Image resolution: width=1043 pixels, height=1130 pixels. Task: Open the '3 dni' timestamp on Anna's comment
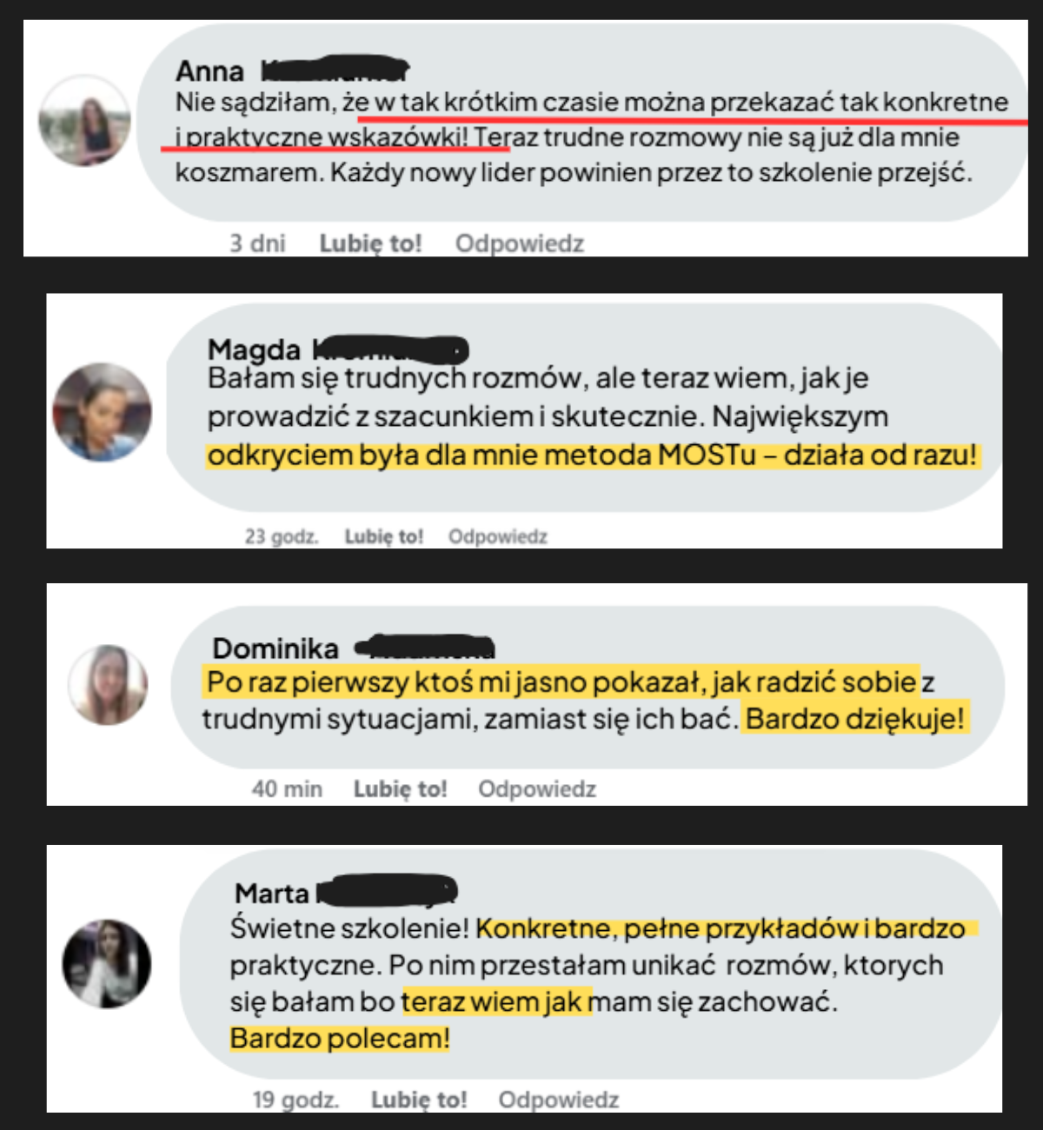[x=257, y=243]
